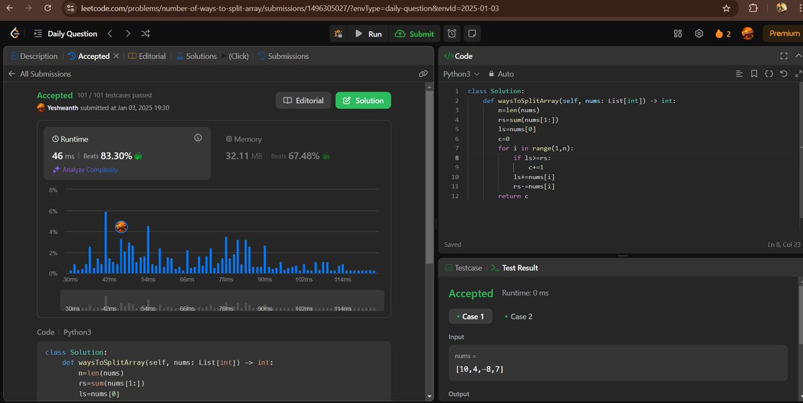Switch to the Description tab
Viewport: 803px width, 403px height.
(x=33, y=56)
